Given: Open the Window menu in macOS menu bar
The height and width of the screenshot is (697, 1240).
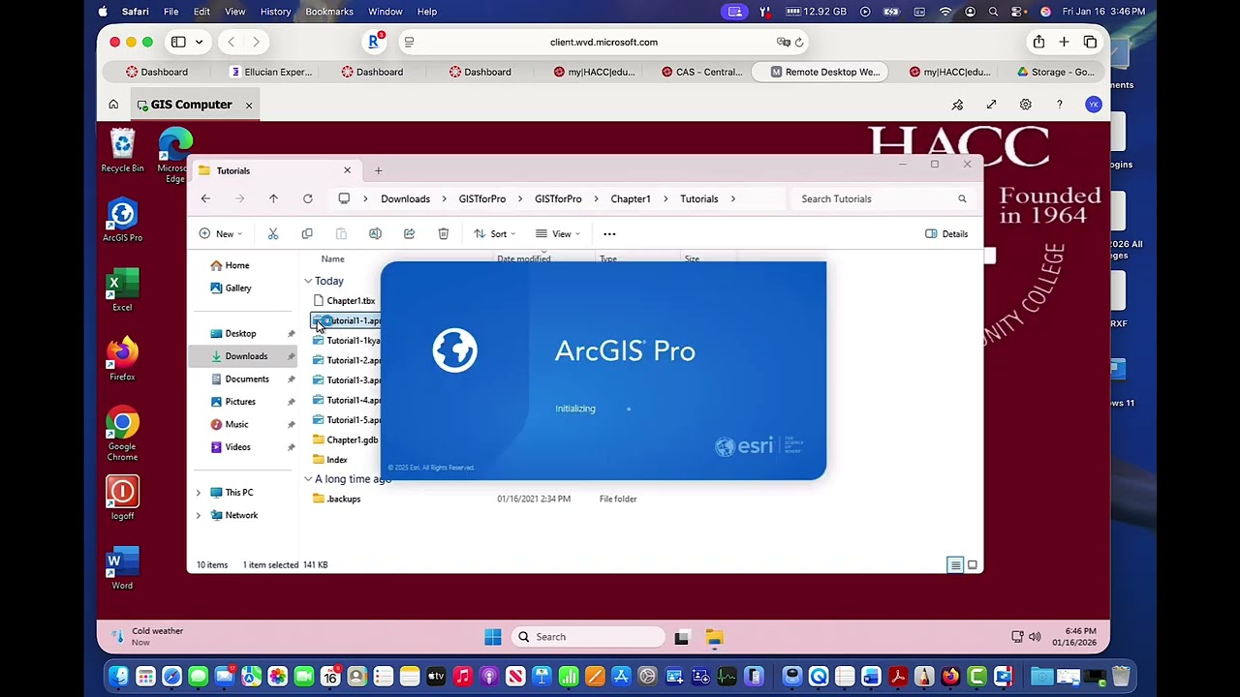Looking at the screenshot, I should [386, 12].
